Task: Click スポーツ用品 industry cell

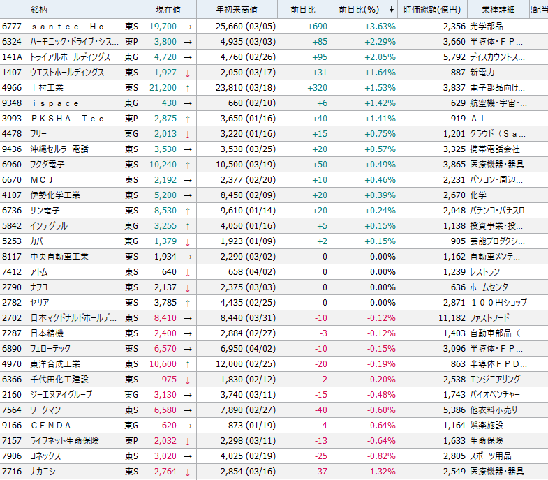Action: tap(490, 456)
